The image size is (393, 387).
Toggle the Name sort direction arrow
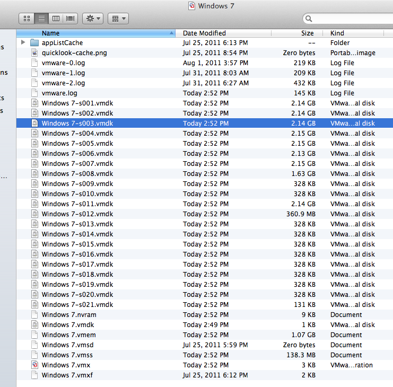(171, 33)
